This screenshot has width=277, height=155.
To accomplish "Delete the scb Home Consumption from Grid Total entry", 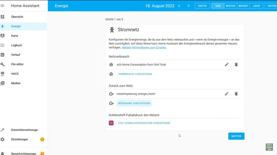I will click(x=236, y=65).
